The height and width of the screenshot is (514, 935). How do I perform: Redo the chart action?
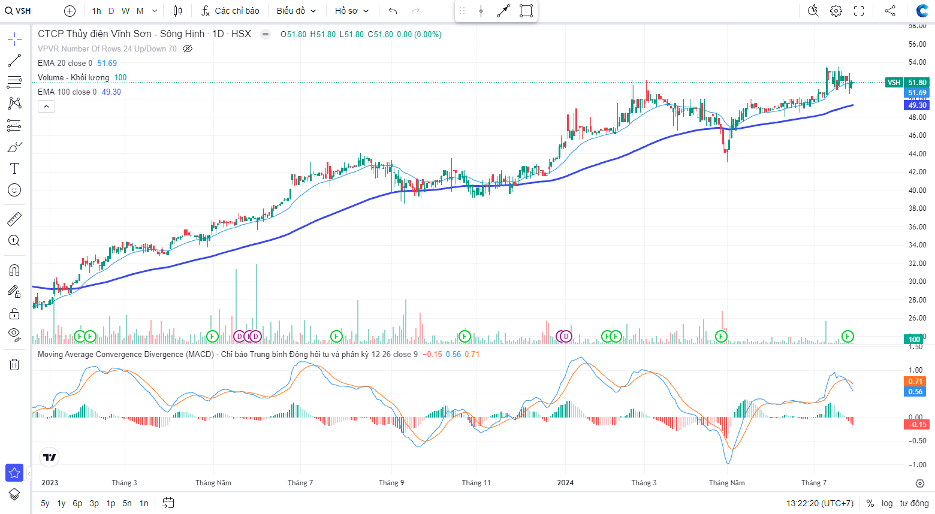416,11
